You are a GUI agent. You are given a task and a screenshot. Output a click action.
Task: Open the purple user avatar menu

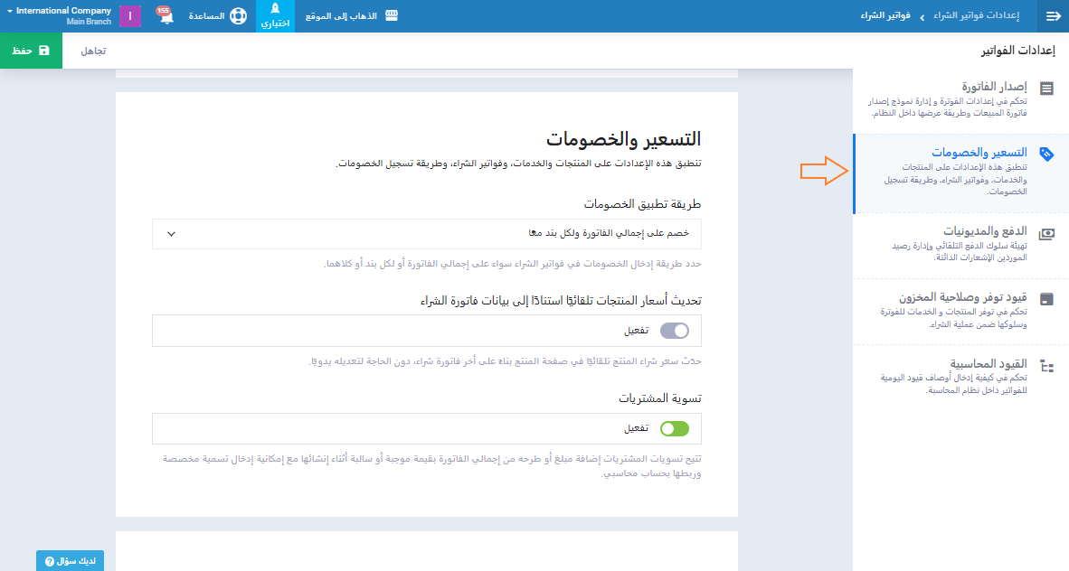pos(130,16)
